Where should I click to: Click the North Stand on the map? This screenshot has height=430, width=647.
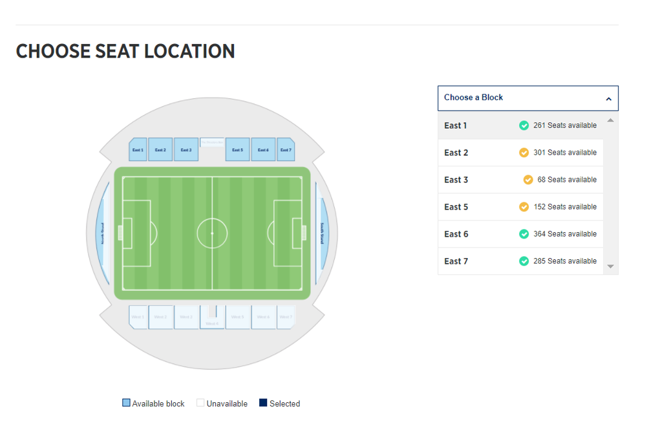point(102,233)
